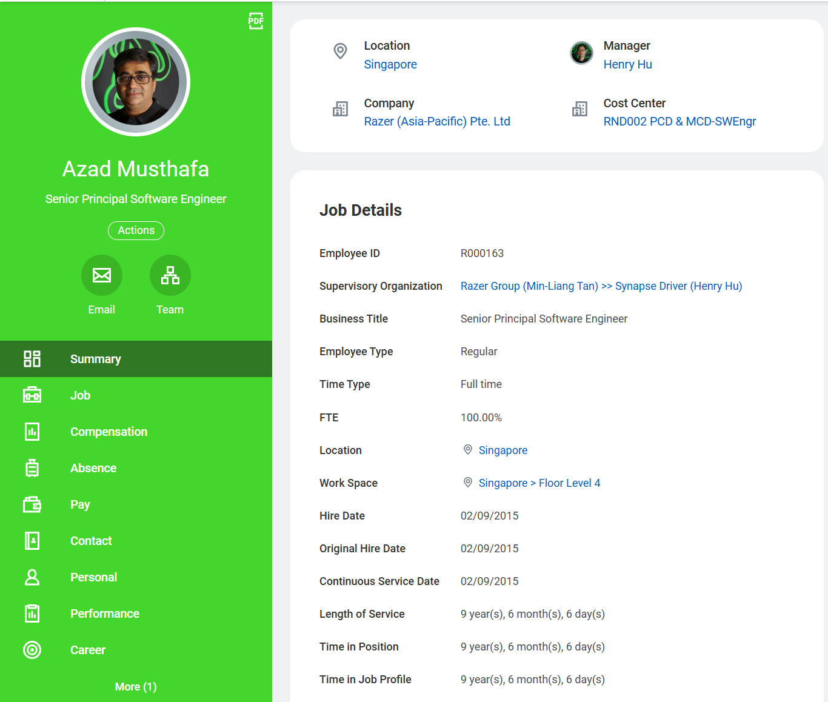
Task: View the Personal tab
Action: pyautogui.click(x=136, y=577)
